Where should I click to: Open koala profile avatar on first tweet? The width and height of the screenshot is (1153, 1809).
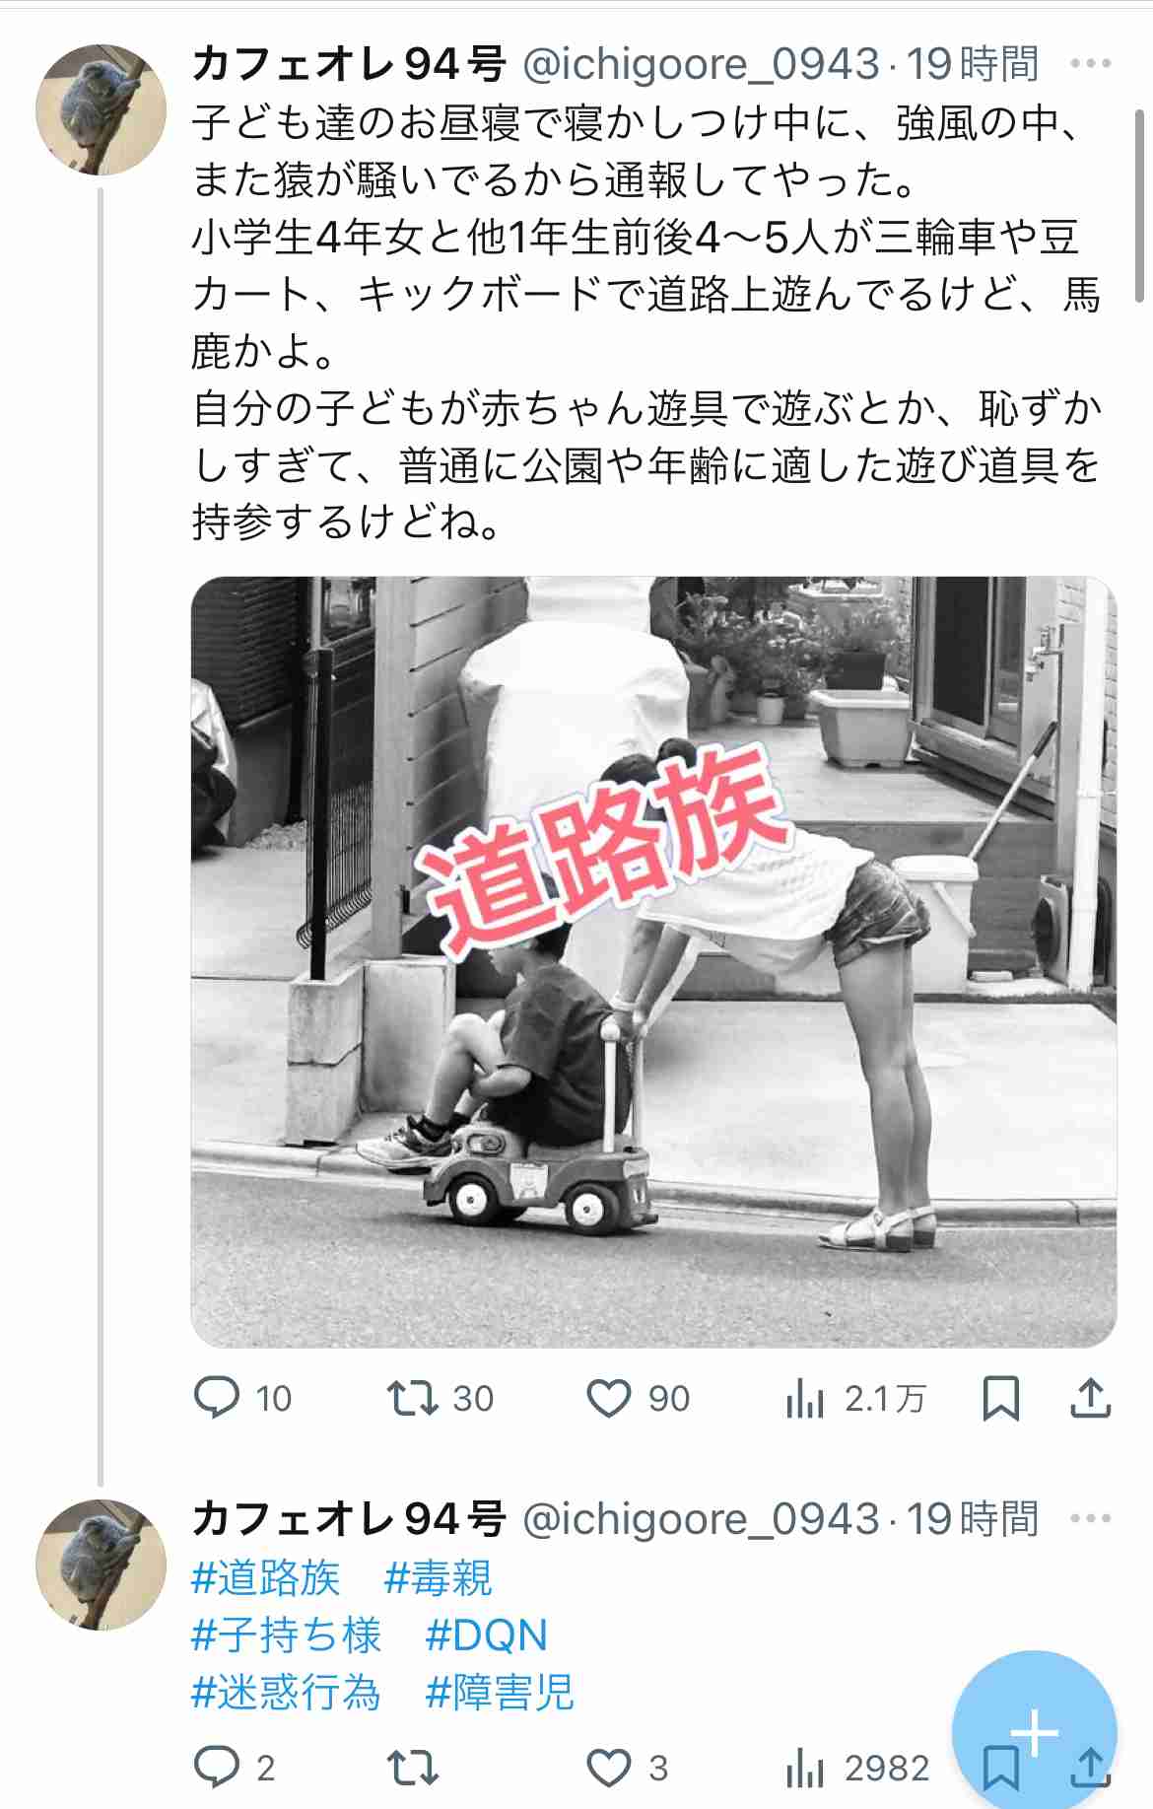coord(101,109)
